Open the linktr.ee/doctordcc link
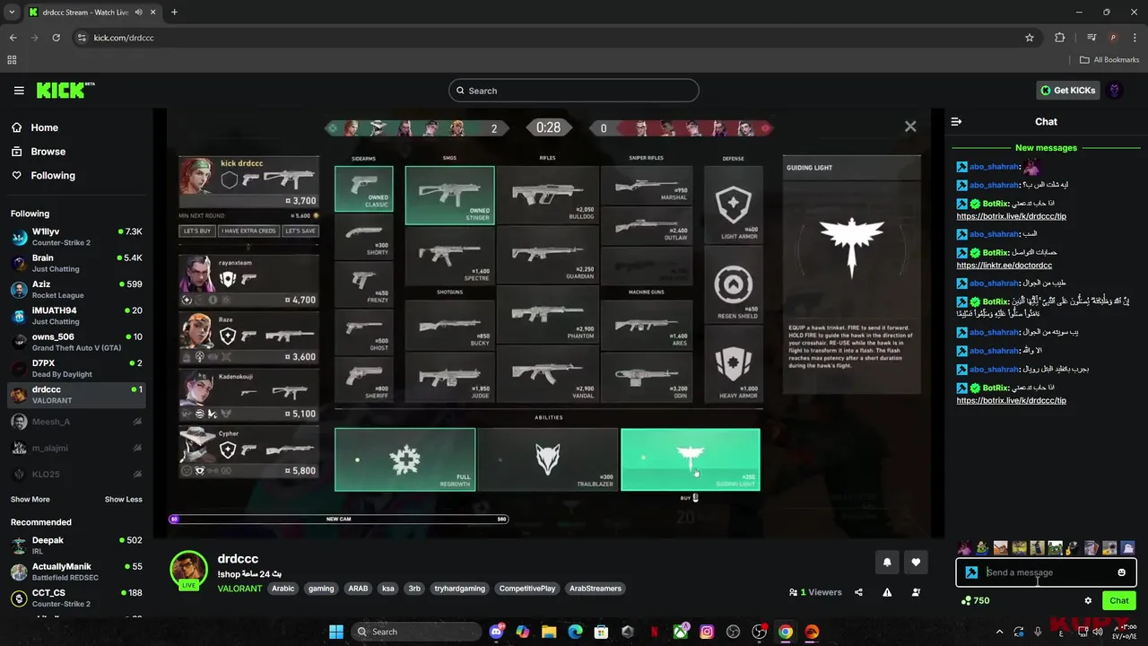1148x646 pixels. pyautogui.click(x=1004, y=266)
